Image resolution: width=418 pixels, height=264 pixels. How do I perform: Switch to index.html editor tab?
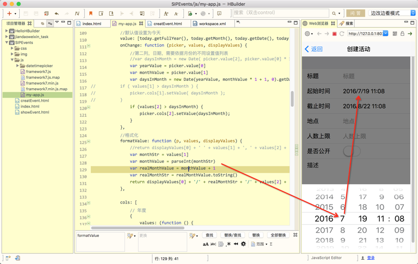[92, 23]
